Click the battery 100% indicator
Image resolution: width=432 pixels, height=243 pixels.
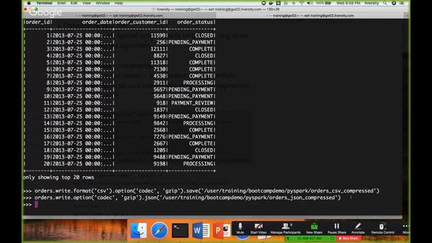point(324,3)
